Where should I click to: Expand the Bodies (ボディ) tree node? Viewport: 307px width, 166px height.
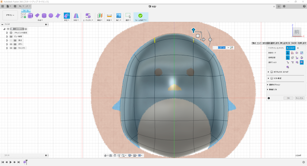7,44
